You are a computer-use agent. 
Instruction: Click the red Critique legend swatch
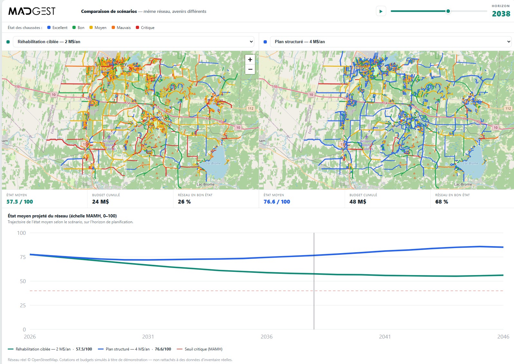137,28
